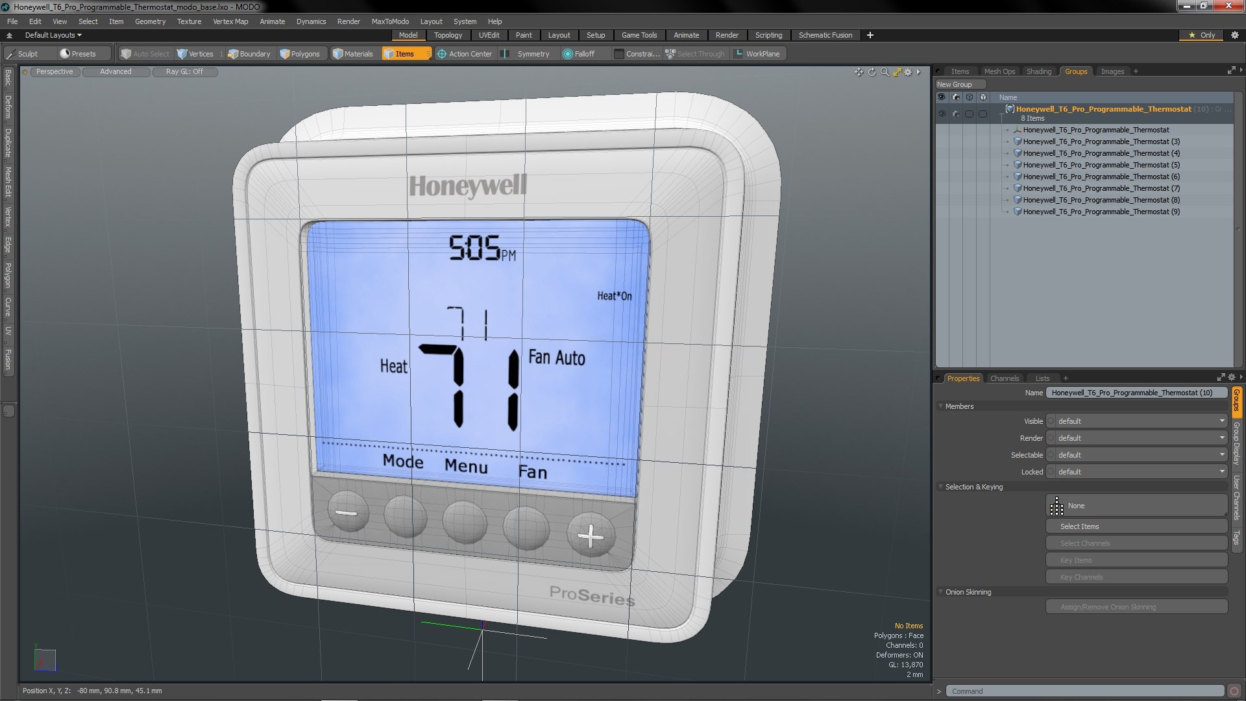This screenshot has height=701, width=1246.
Task: Open the Properties panel gear options
Action: click(x=1231, y=378)
